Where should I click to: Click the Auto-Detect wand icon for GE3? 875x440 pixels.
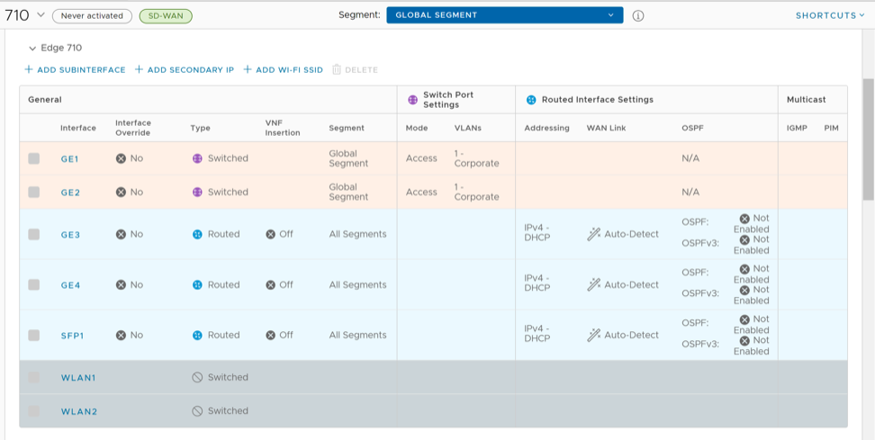coord(593,234)
